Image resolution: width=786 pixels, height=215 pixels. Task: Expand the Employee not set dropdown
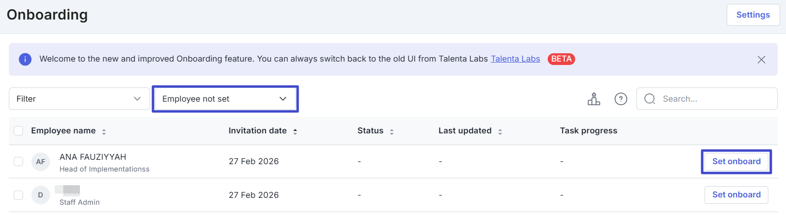[225, 99]
